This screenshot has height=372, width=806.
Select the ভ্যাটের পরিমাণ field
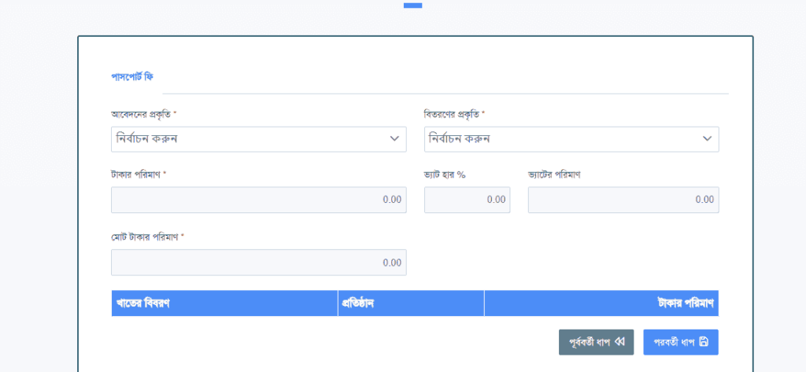623,200
